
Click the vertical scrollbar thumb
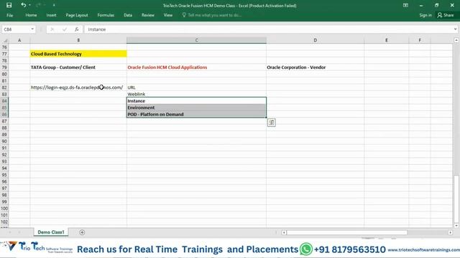tap(456, 199)
